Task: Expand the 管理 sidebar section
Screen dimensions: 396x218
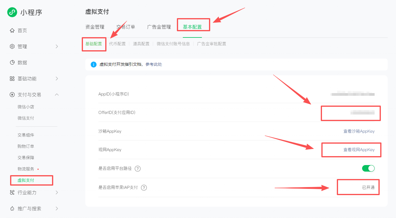Action: pyautogui.click(x=57, y=46)
